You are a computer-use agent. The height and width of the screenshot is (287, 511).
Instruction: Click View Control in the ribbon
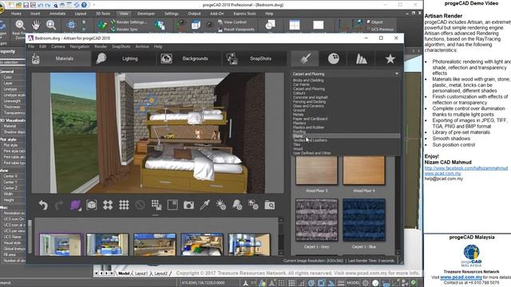pyautogui.click(x=232, y=22)
